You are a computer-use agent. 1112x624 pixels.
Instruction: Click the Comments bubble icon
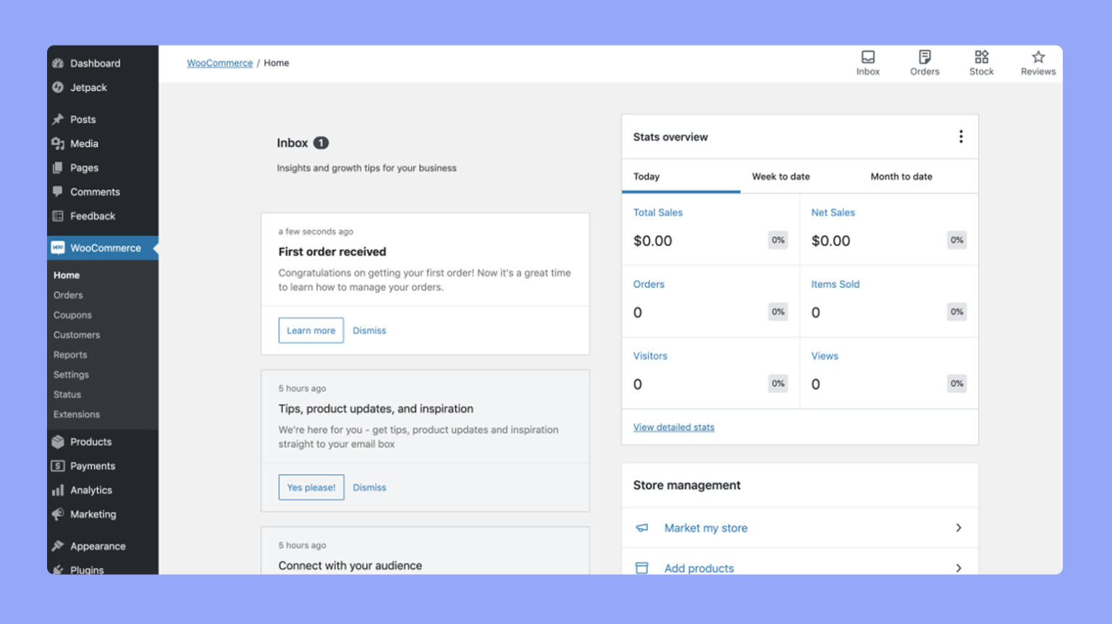click(x=58, y=192)
